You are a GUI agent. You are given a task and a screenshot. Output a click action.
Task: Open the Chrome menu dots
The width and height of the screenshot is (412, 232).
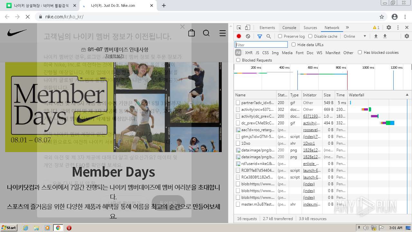click(405, 17)
